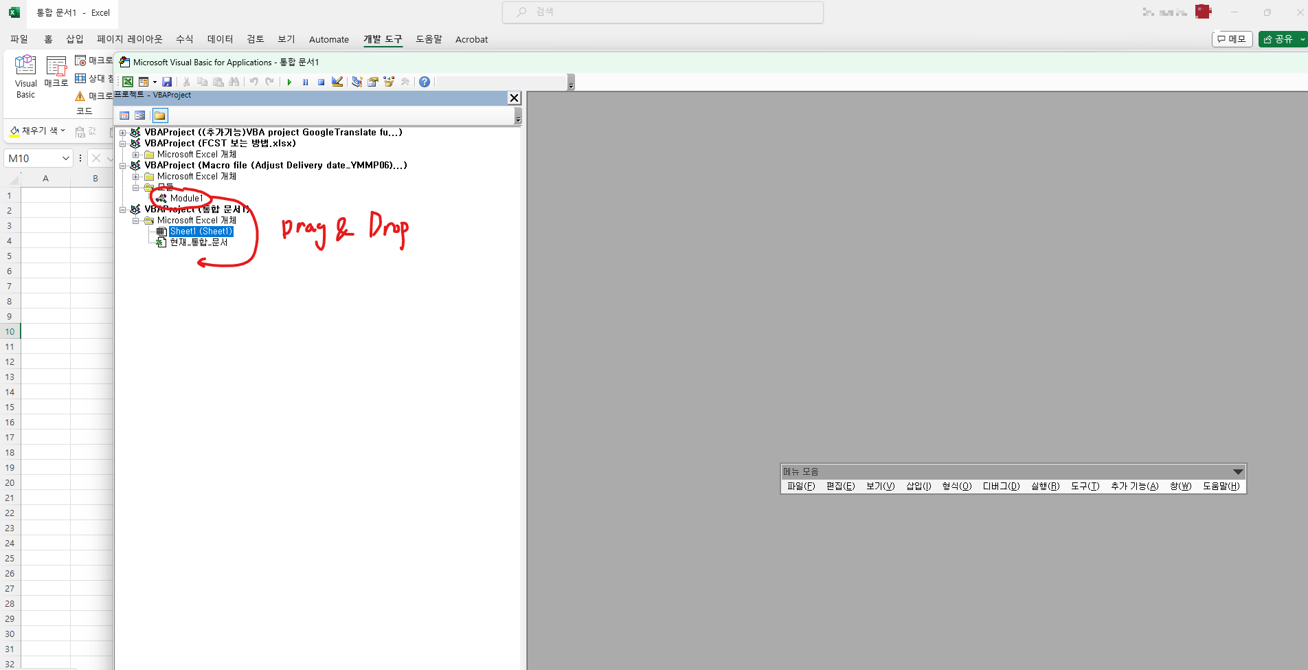Open 도구(T) menu in floating menu bar

[1085, 486]
